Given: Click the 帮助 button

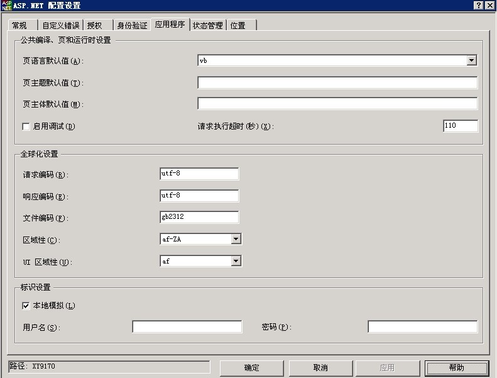Looking at the screenshot, I should tap(456, 368).
